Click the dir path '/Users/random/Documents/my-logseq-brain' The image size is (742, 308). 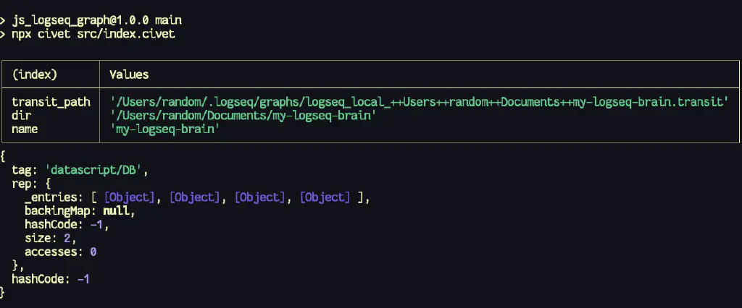(242, 116)
